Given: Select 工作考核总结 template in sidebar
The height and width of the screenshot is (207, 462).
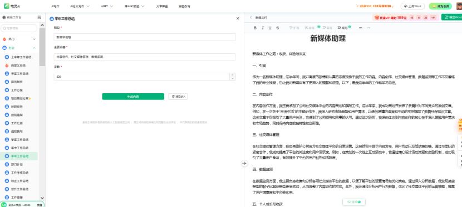Looking at the screenshot, I should (x=19, y=173).
